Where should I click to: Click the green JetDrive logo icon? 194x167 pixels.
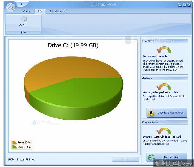(x=151, y=157)
